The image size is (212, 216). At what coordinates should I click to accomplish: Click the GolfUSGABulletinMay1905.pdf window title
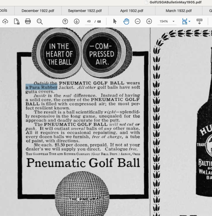point(175,2)
